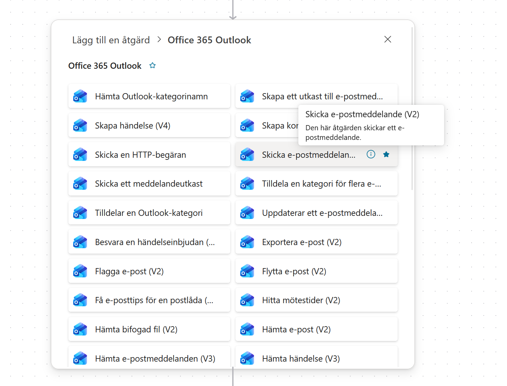Viewport: 507px width, 386px height.
Task: Choose the Skapa händelse (V4) action
Action: point(149,125)
